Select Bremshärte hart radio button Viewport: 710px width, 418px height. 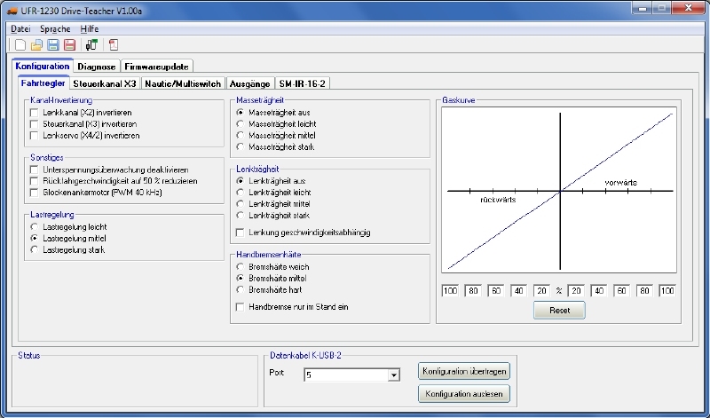pyautogui.click(x=241, y=289)
